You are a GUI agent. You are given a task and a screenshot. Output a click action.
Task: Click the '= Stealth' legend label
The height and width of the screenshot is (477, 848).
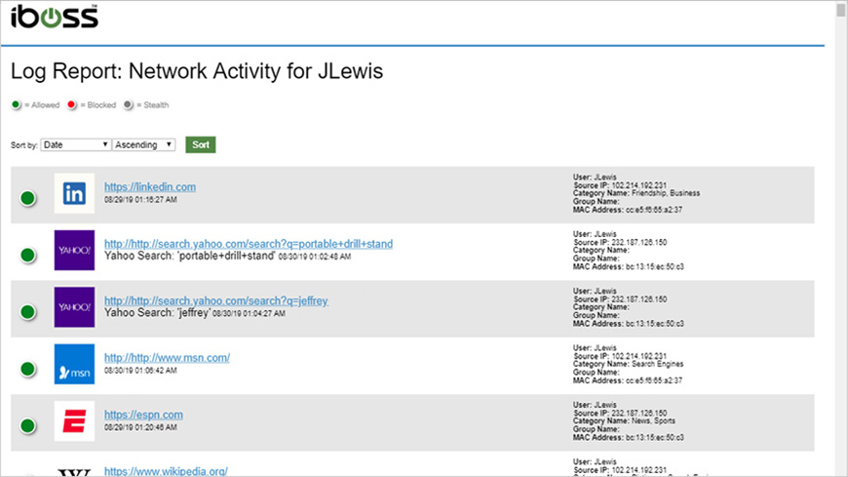[152, 105]
